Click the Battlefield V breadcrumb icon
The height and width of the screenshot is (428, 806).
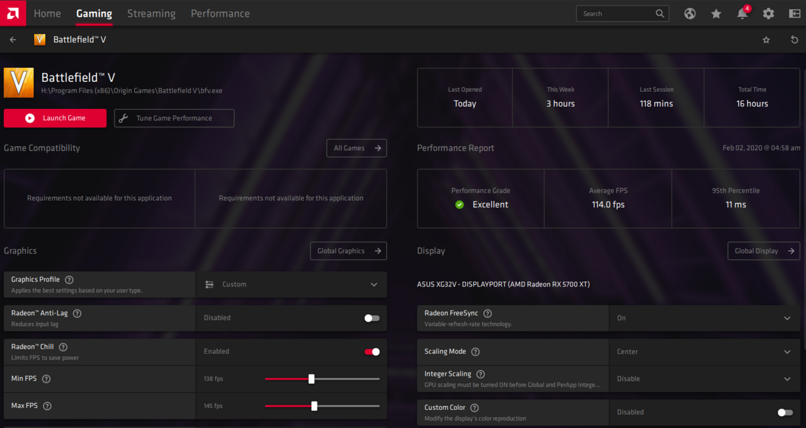(x=40, y=40)
